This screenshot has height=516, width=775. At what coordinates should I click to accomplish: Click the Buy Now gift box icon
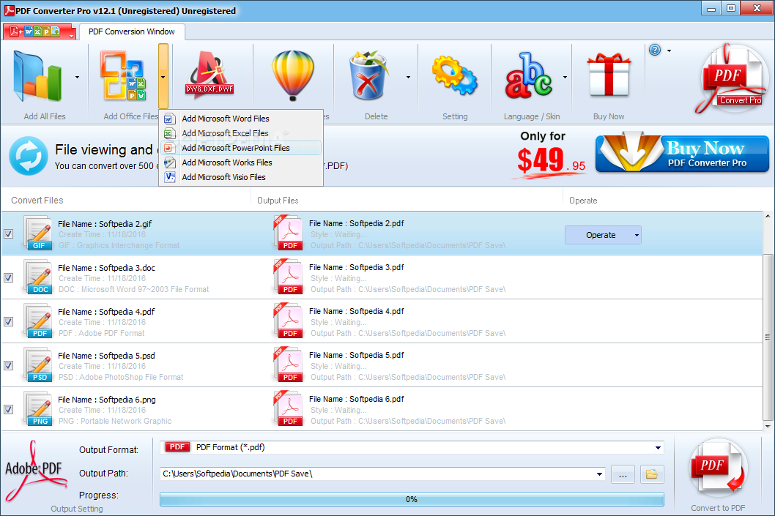(x=609, y=75)
